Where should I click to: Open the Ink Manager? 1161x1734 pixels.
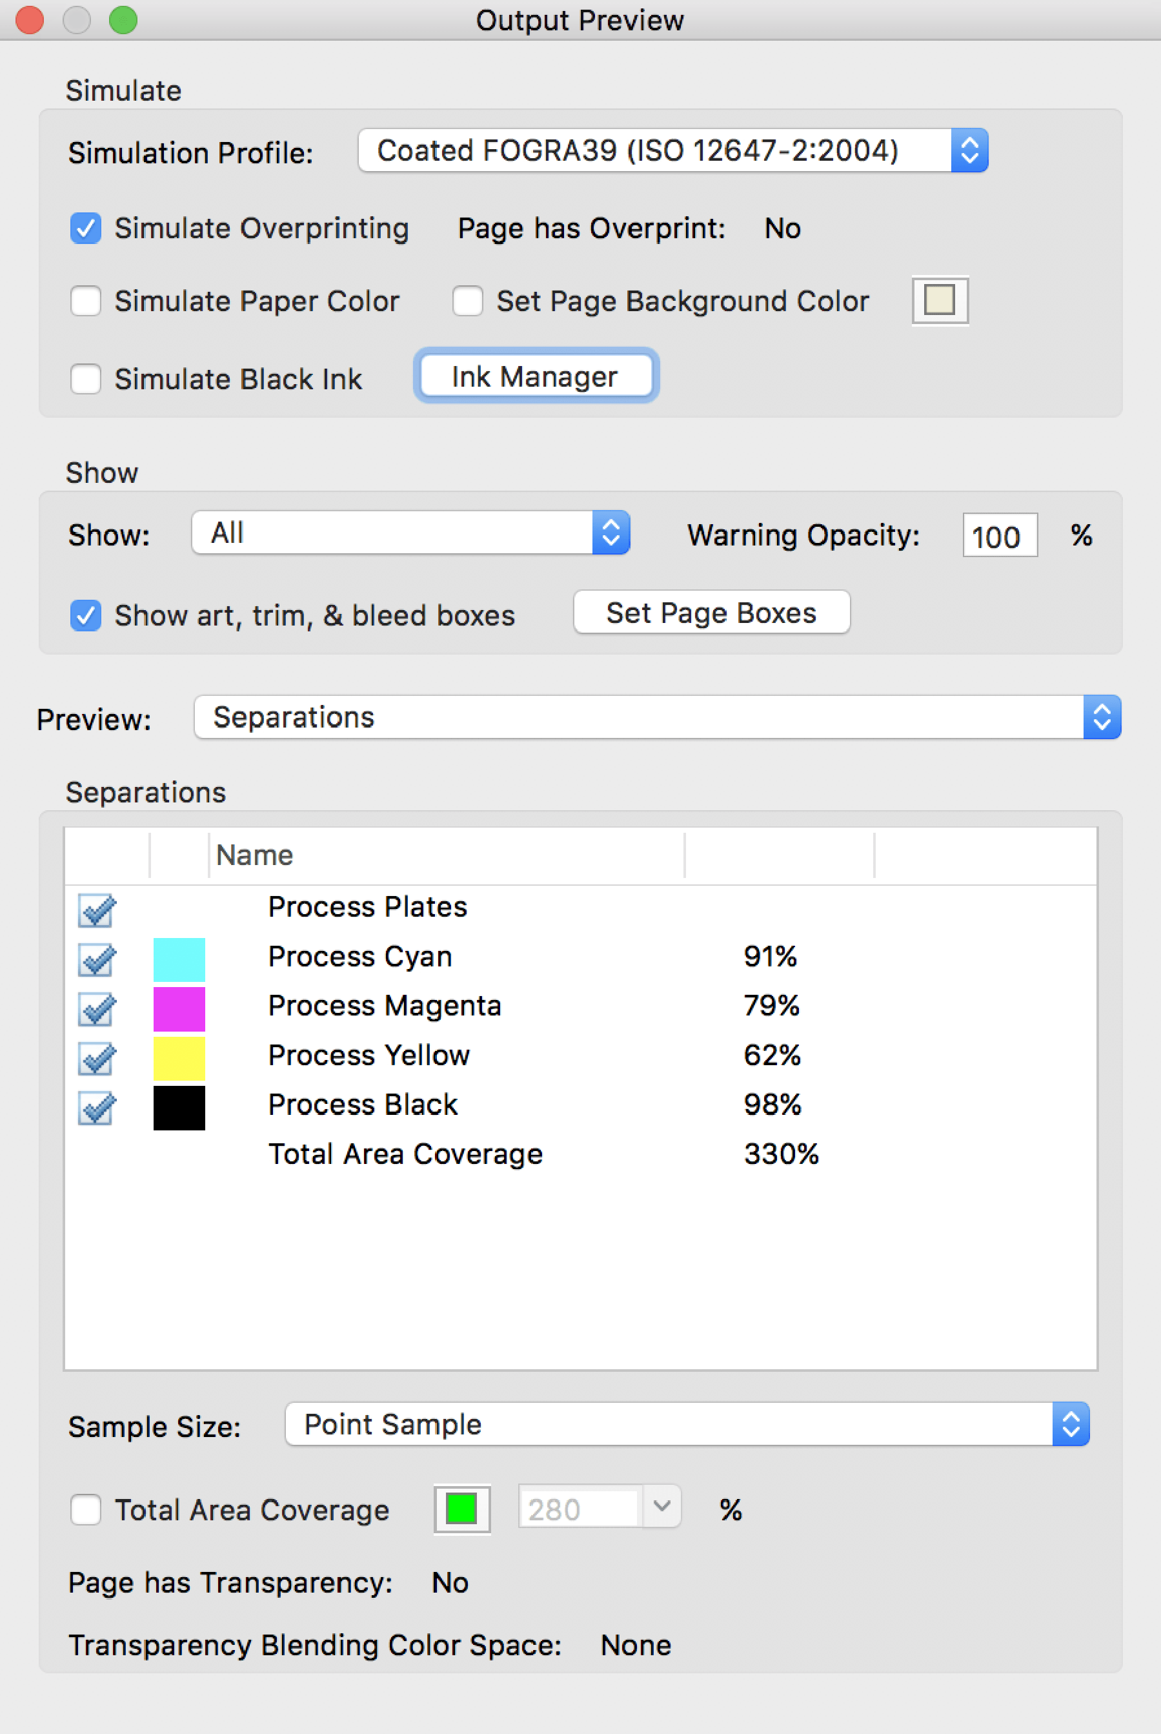[x=536, y=376]
